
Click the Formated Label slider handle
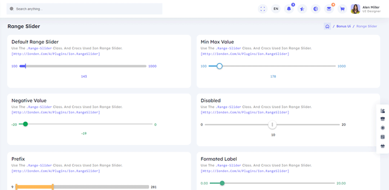coord(222,183)
